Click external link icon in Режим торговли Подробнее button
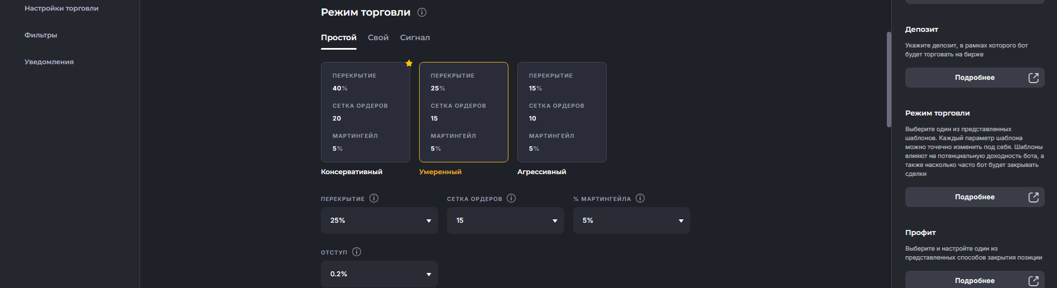Screen dimensions: 1057x288 (x=1034, y=197)
